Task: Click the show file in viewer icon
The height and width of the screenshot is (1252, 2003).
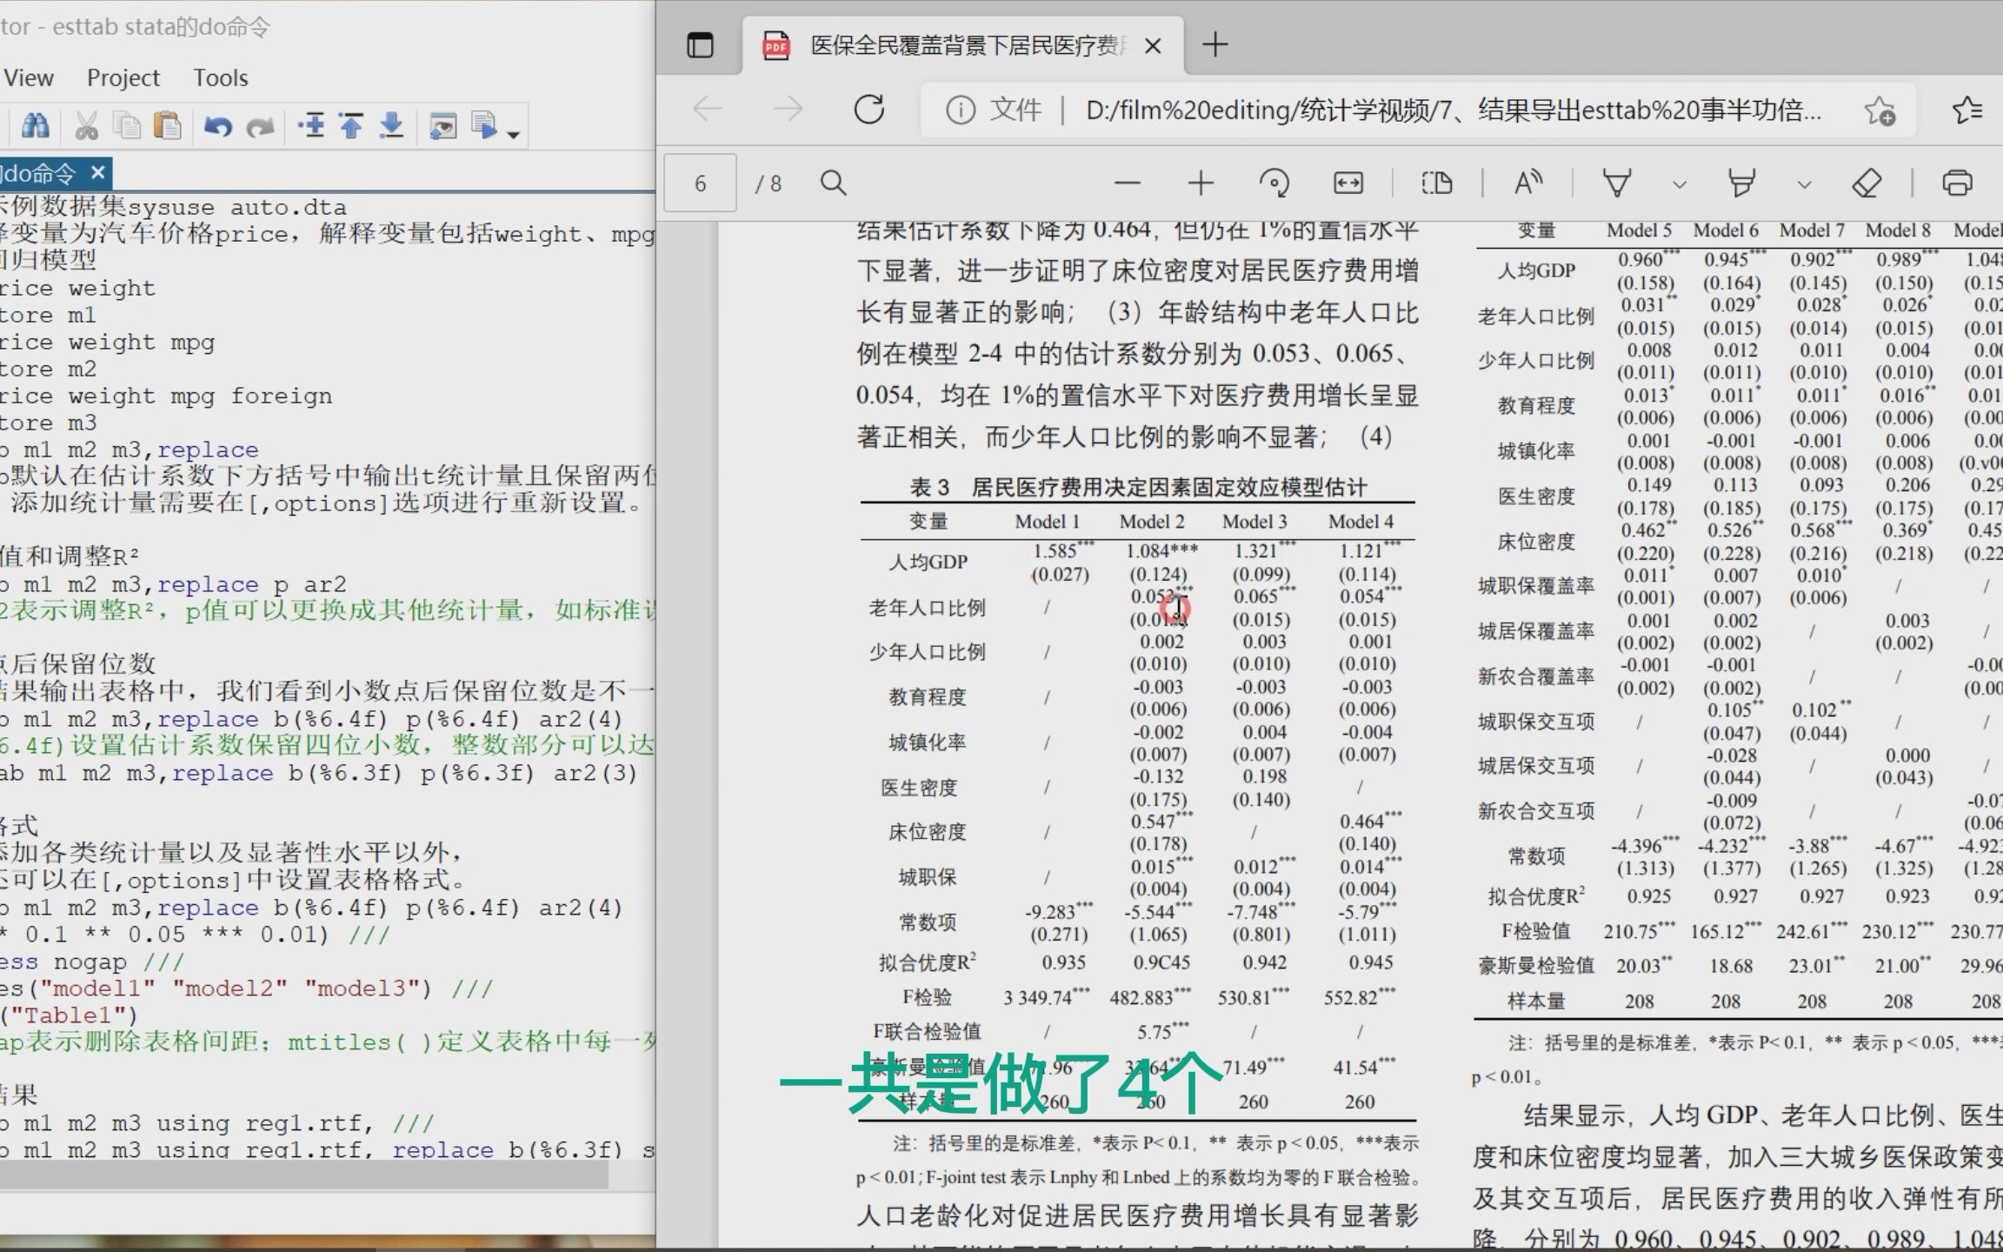Action: tap(443, 127)
